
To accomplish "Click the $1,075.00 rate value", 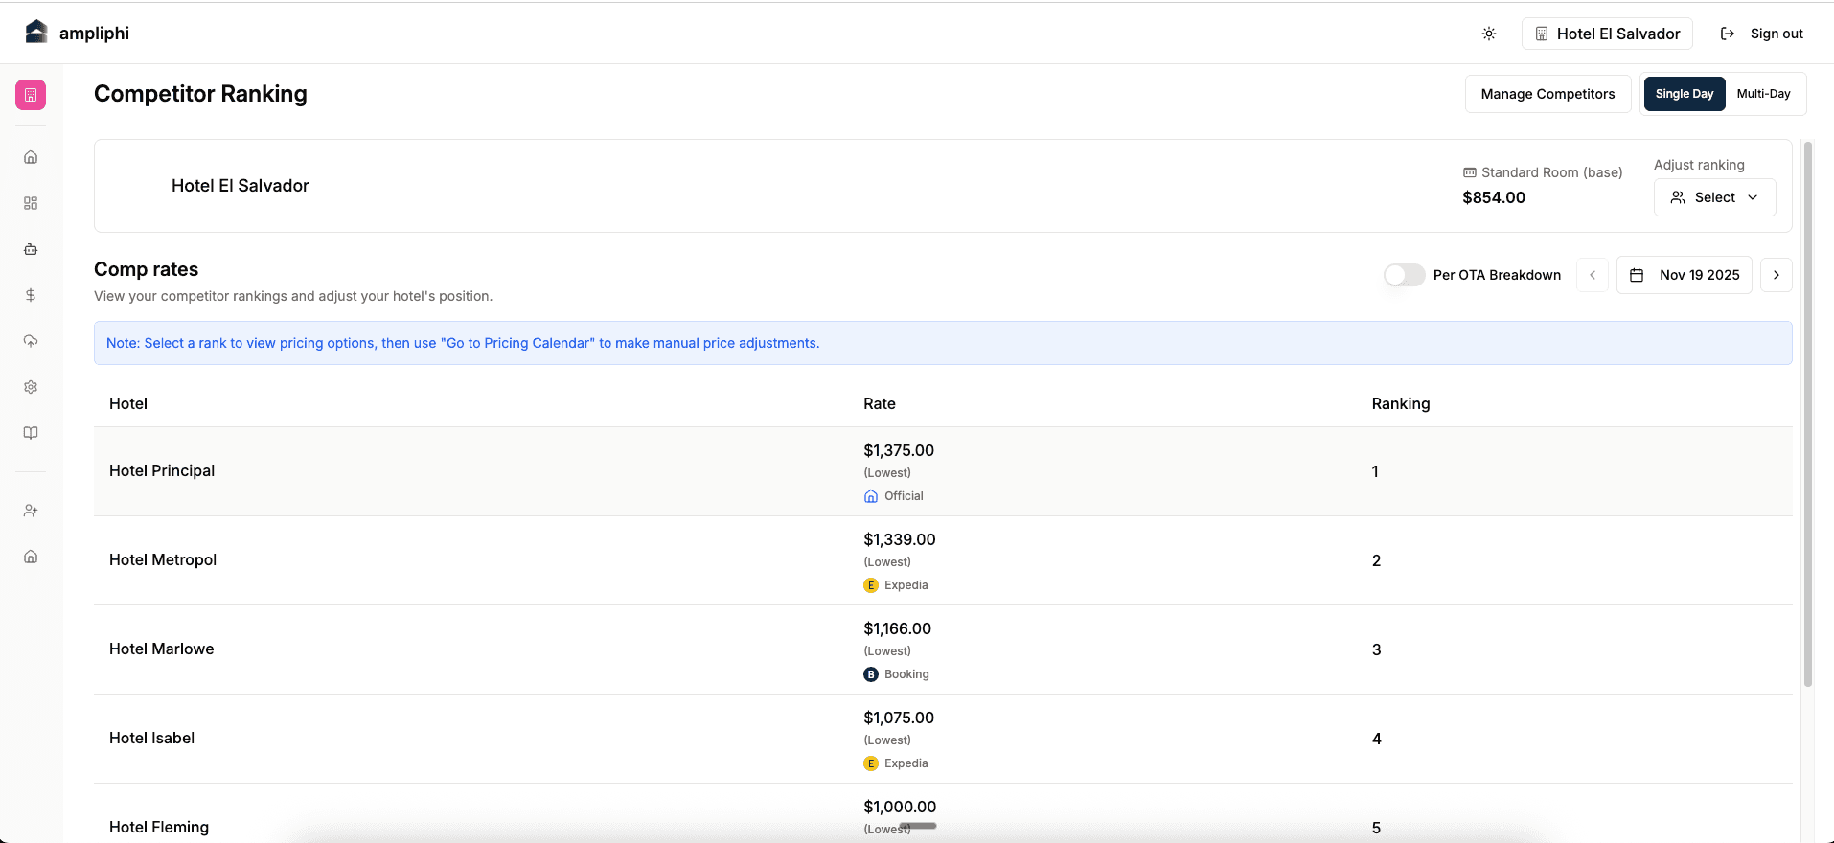I will (899, 718).
